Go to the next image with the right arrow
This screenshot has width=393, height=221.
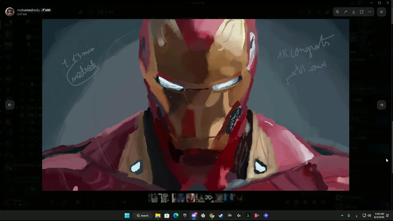[x=381, y=105]
